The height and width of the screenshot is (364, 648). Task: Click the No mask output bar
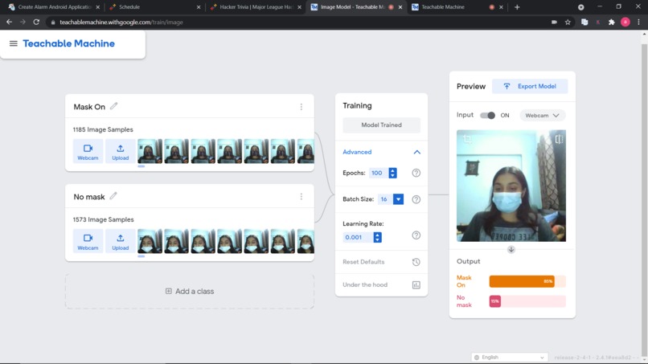(527, 301)
